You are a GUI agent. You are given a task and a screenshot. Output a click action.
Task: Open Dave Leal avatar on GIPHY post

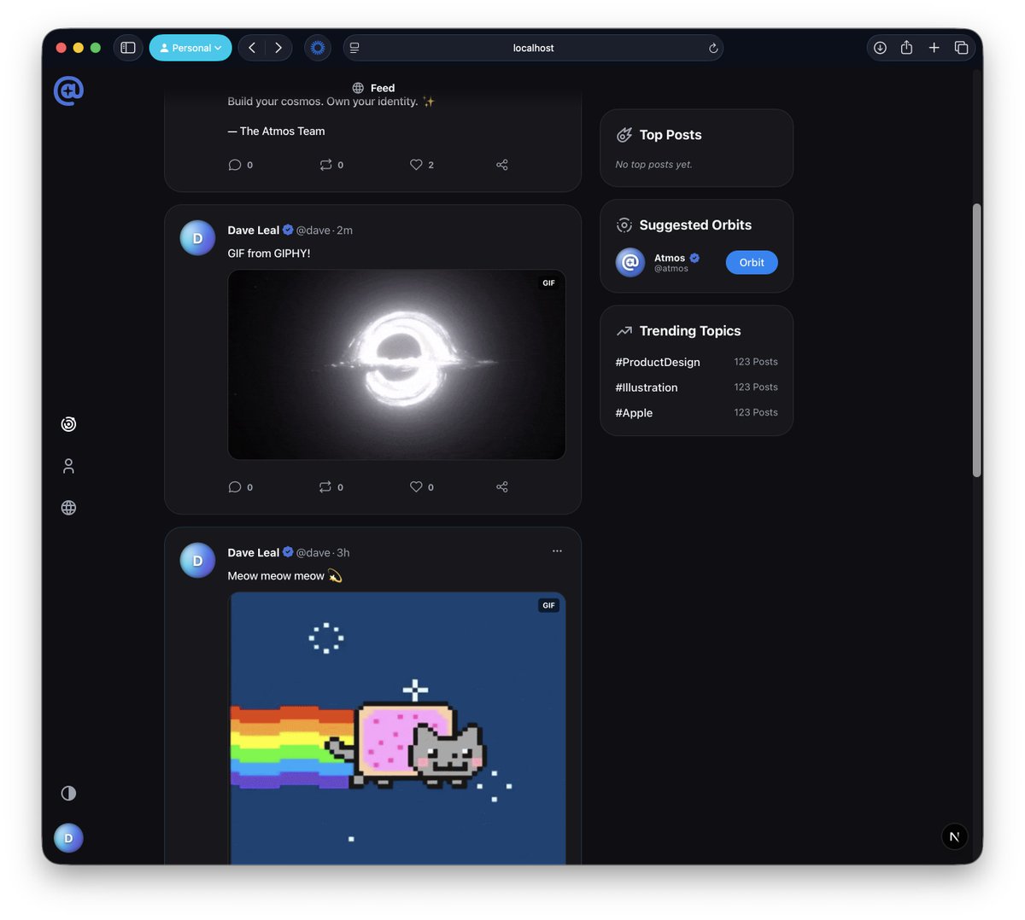point(197,238)
